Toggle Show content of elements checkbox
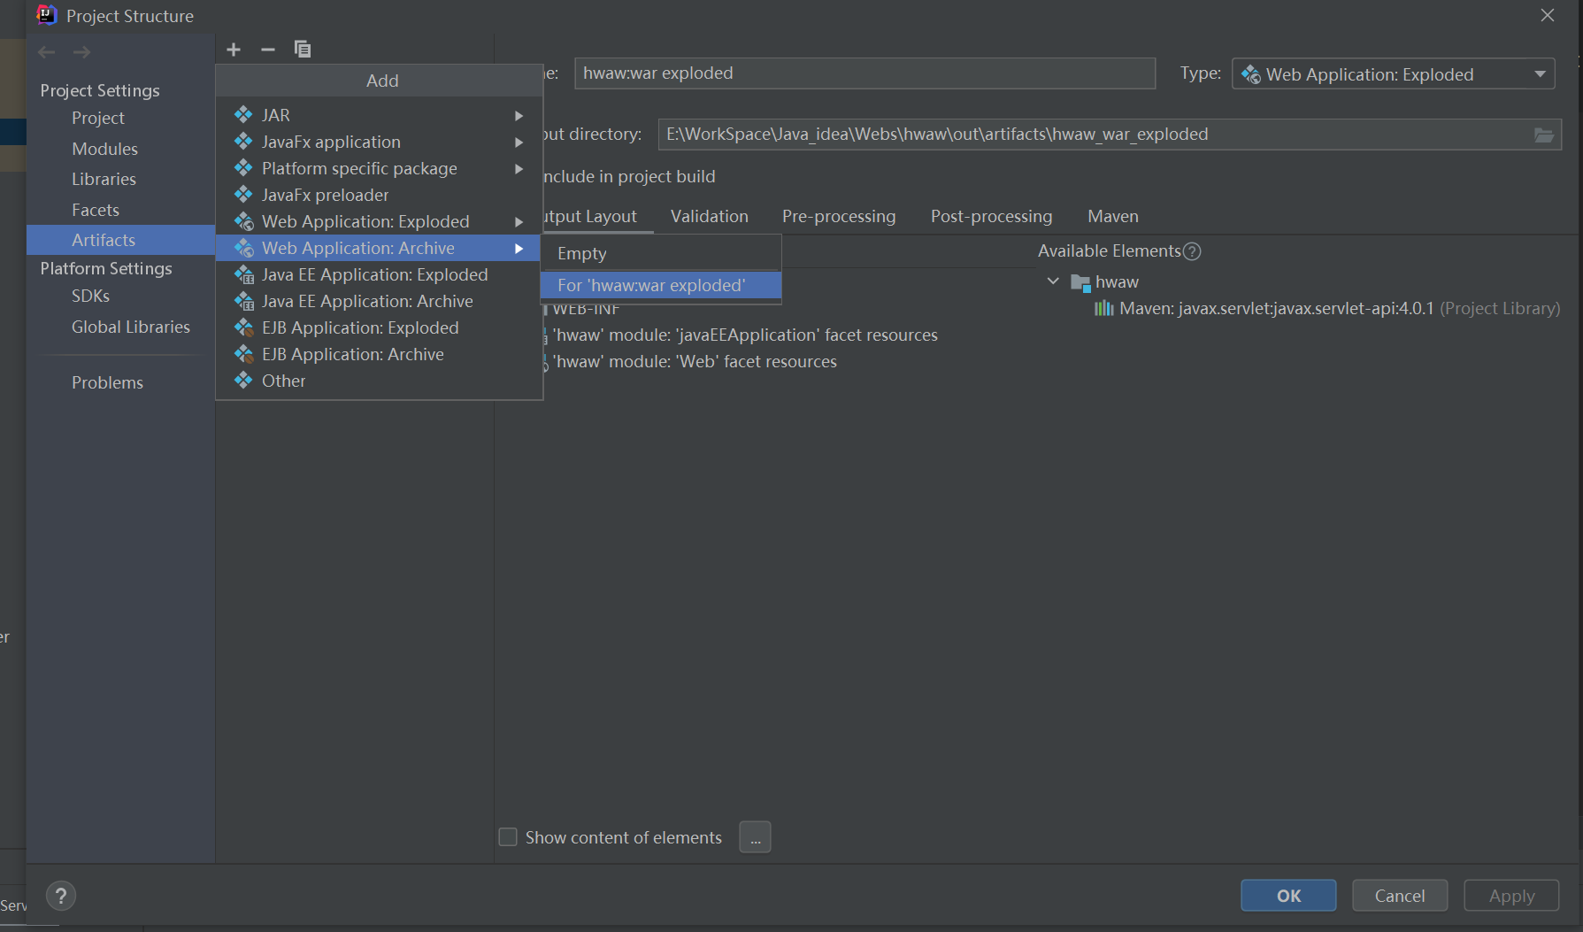 coord(508,837)
